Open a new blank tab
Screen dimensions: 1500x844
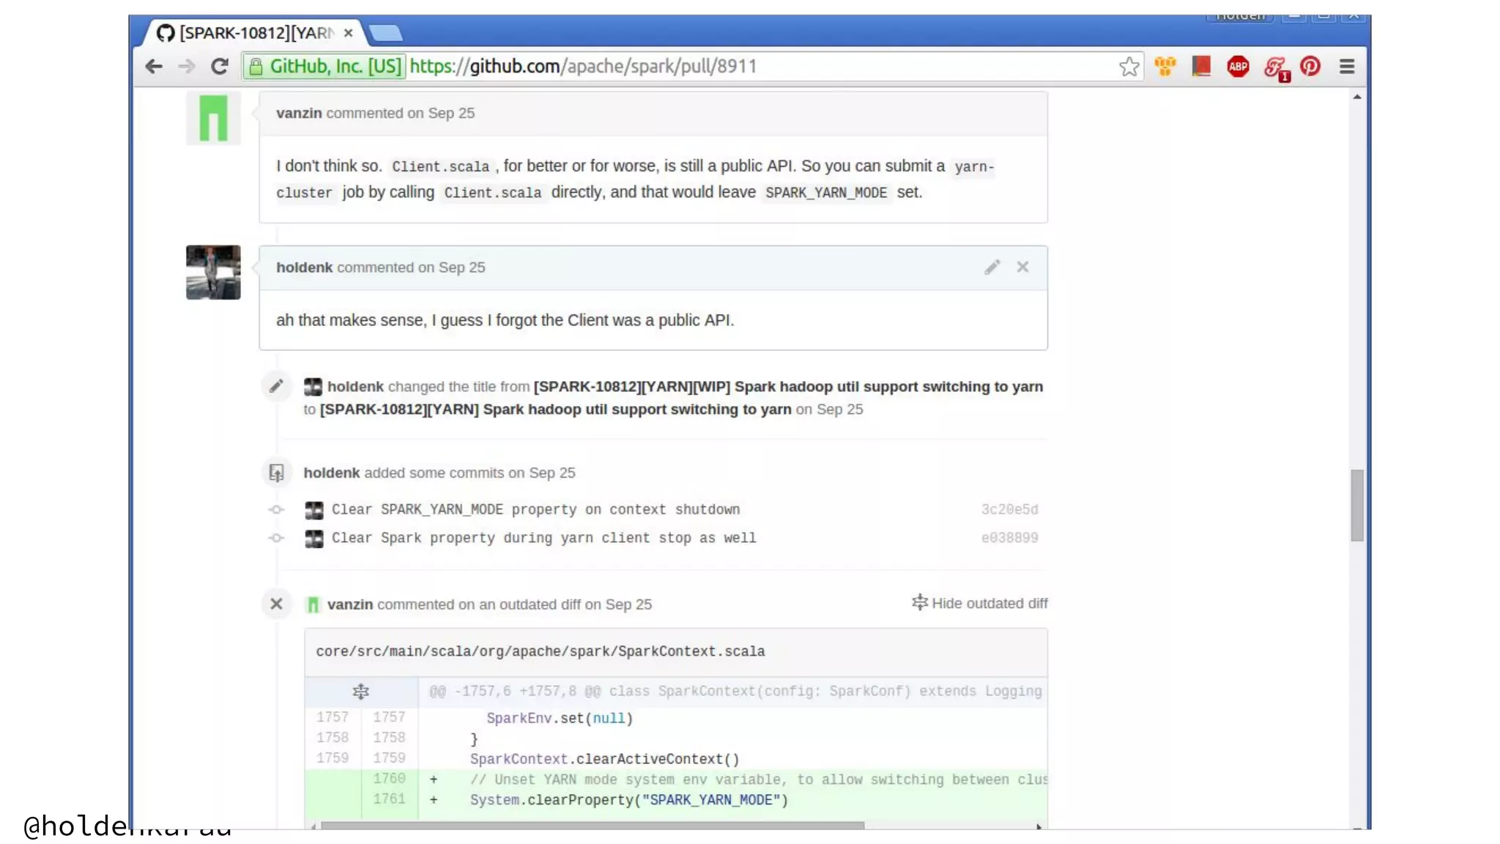coord(385,33)
